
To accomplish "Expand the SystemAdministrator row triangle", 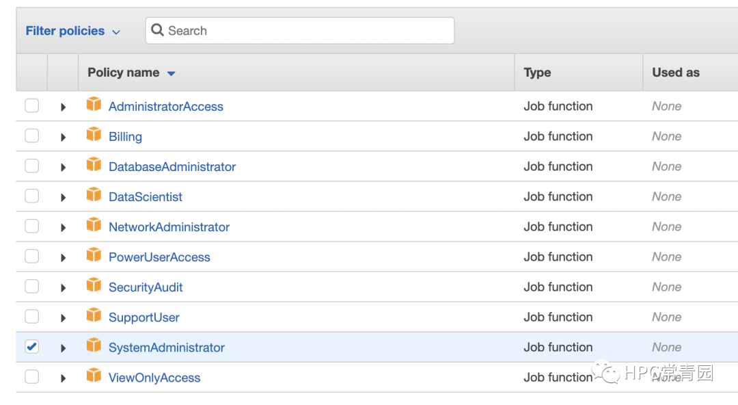I will coord(63,348).
